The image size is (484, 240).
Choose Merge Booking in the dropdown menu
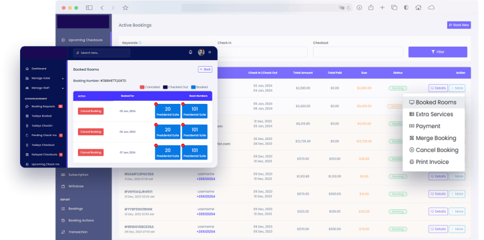point(433,138)
